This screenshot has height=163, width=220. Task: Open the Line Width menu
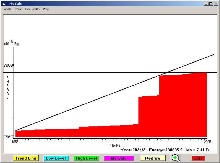click(x=32, y=9)
